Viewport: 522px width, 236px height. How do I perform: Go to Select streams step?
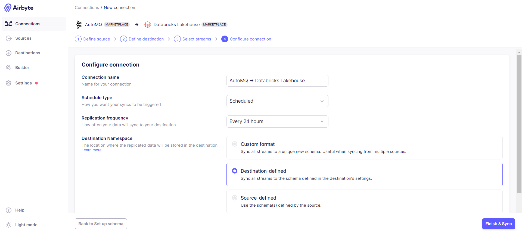tap(192, 39)
